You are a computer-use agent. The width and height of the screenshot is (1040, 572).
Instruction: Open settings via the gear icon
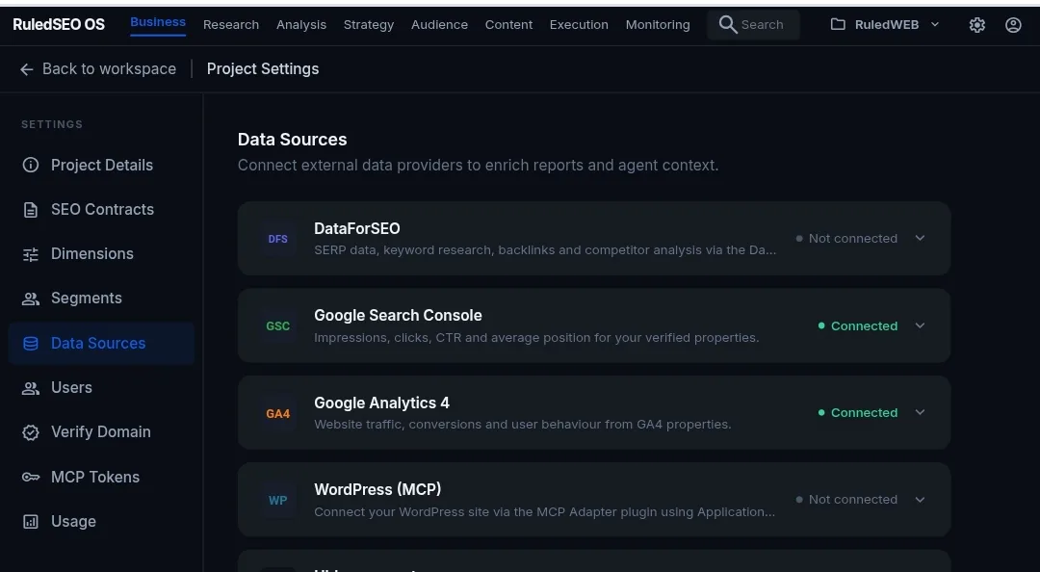pos(977,24)
